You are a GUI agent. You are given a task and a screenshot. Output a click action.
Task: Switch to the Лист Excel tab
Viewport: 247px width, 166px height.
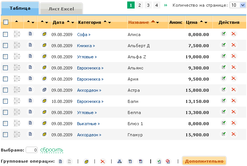[x=61, y=9]
